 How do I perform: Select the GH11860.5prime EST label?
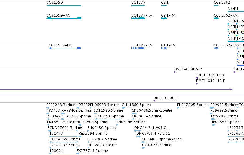tap(137, 105)
